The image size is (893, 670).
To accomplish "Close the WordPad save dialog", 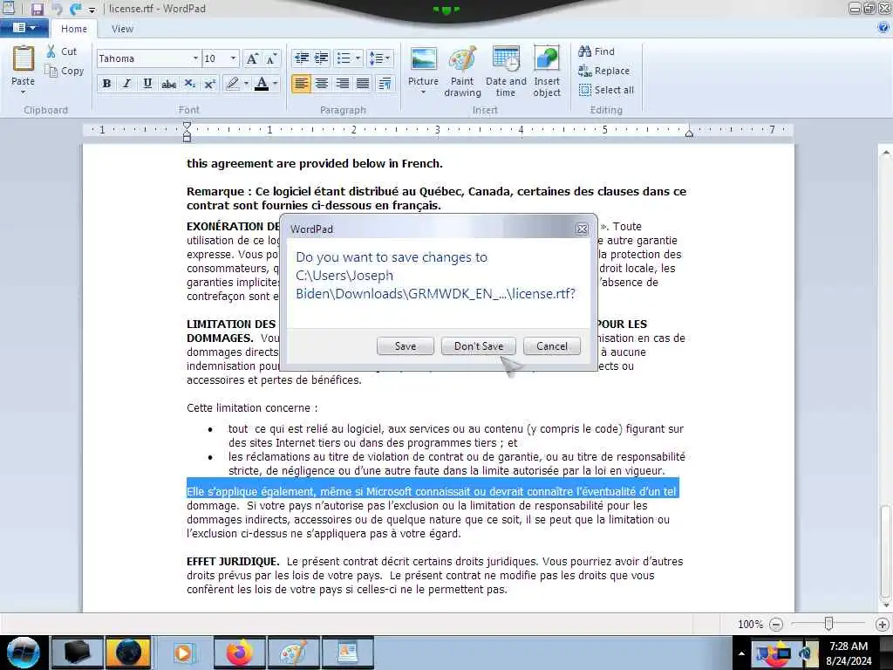I will coord(582,229).
